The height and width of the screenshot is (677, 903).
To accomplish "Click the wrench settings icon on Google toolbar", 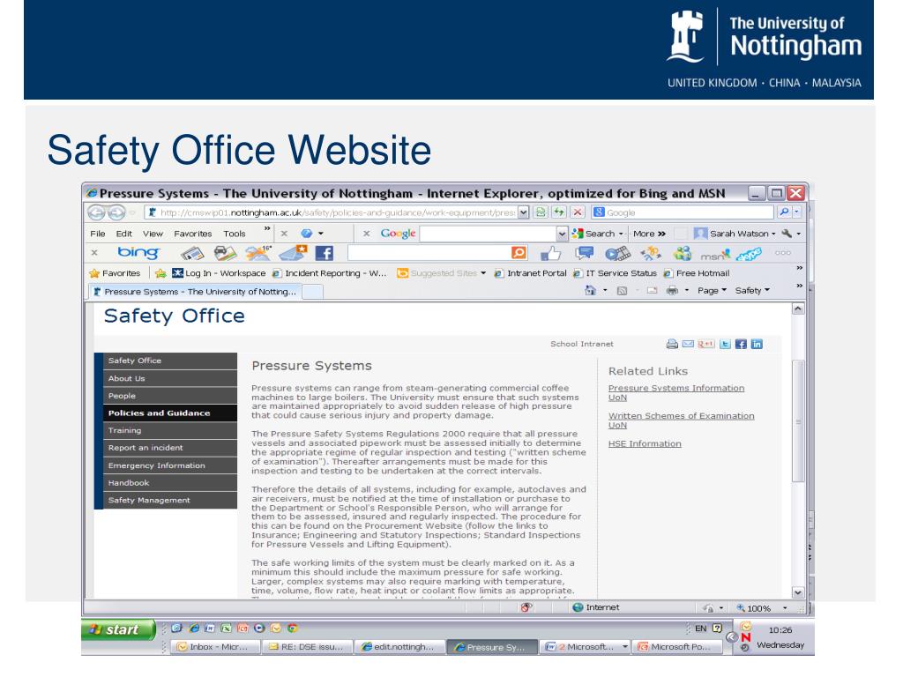I will click(x=787, y=233).
